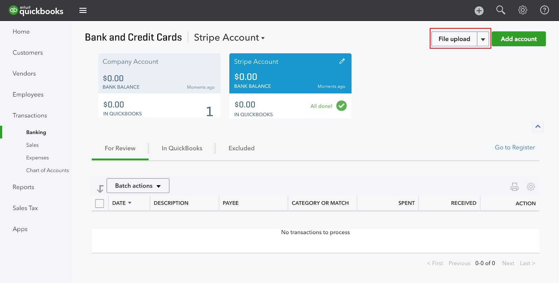Select the Stripe Account card

[290, 86]
